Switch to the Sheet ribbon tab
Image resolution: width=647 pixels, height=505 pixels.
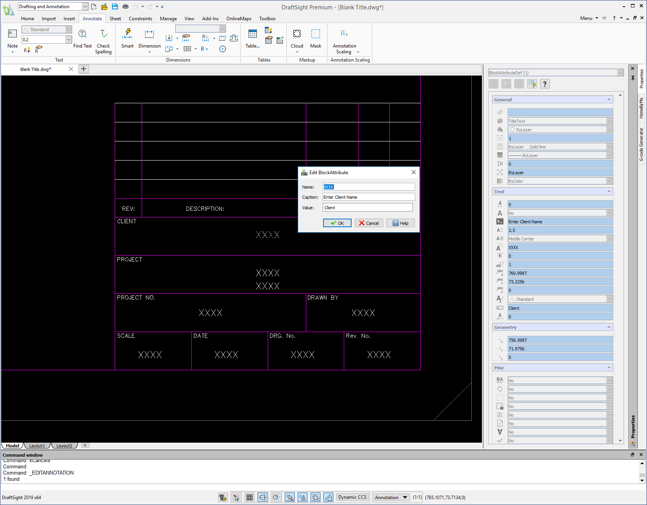(115, 18)
